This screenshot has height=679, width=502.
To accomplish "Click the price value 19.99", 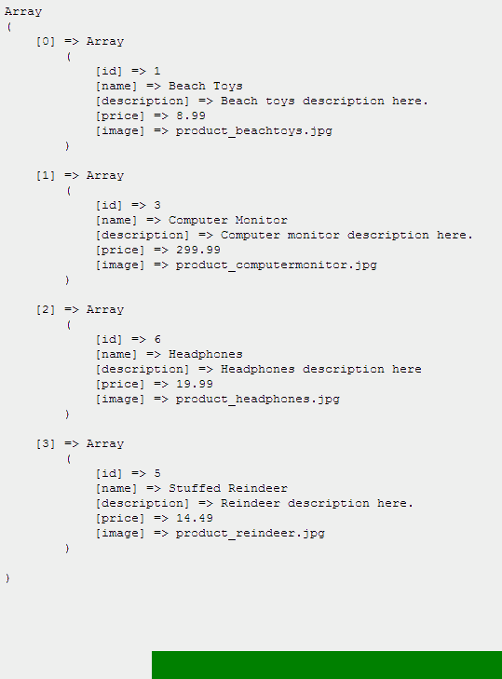I will coord(195,384).
